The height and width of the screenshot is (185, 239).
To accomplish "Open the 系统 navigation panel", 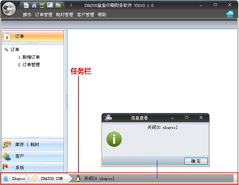I will [x=33, y=167].
